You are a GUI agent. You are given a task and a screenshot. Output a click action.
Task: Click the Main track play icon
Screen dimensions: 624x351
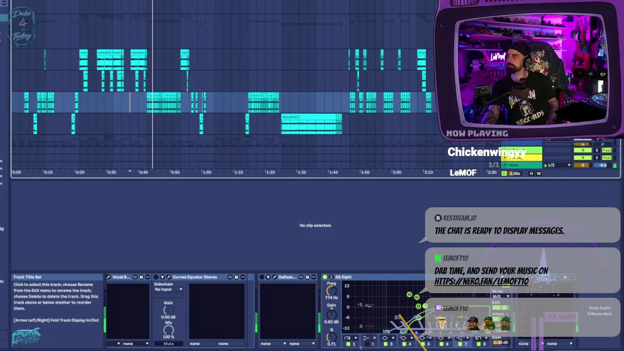coord(504,165)
